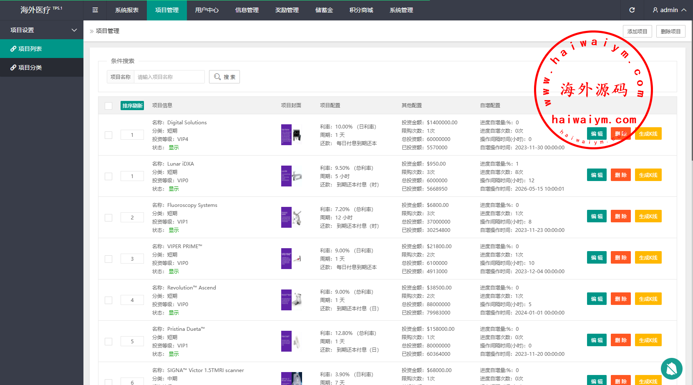Click 生成K线 for Fluoroscopy Systems row

(648, 216)
